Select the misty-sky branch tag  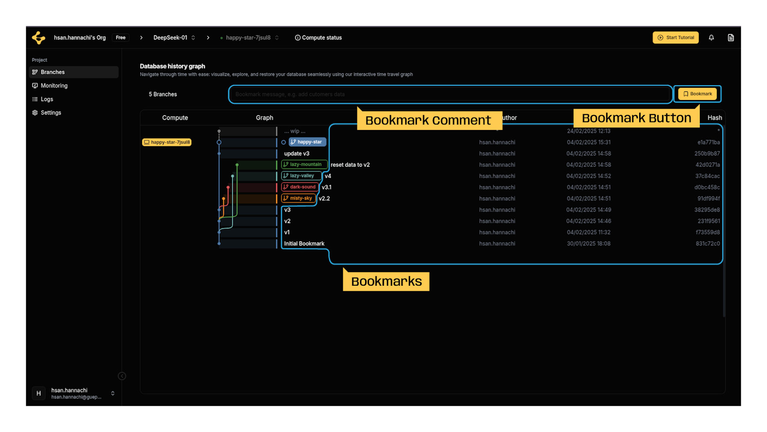click(299, 198)
